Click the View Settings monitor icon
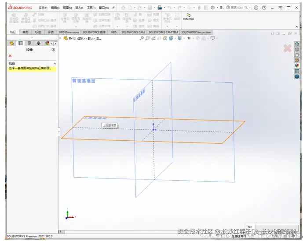Viewport: 303px width, 241px height. [x=212, y=38]
